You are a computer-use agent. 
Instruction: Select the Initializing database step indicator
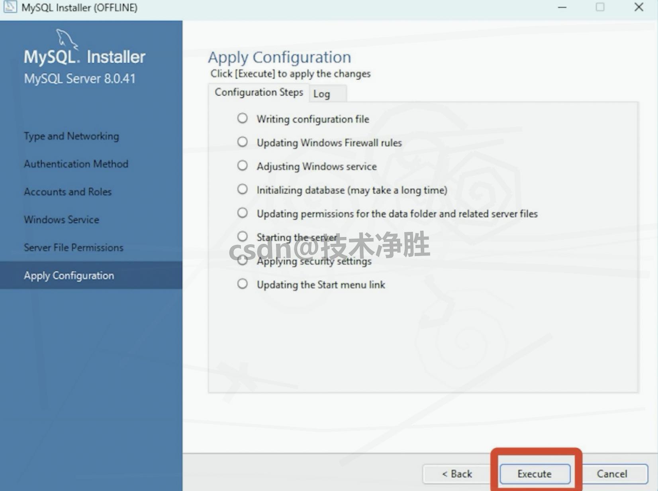(242, 189)
